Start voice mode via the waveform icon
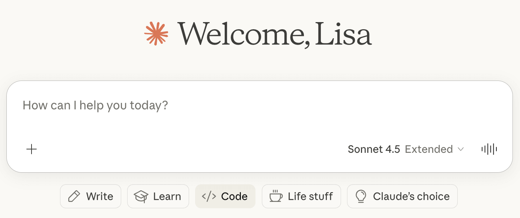Image resolution: width=520 pixels, height=218 pixels. 489,149
